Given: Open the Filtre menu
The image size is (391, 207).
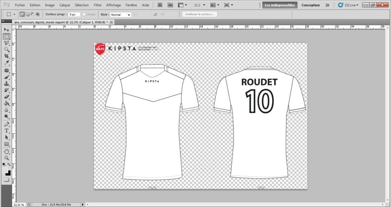Looking at the screenshot, I should coord(97,5).
